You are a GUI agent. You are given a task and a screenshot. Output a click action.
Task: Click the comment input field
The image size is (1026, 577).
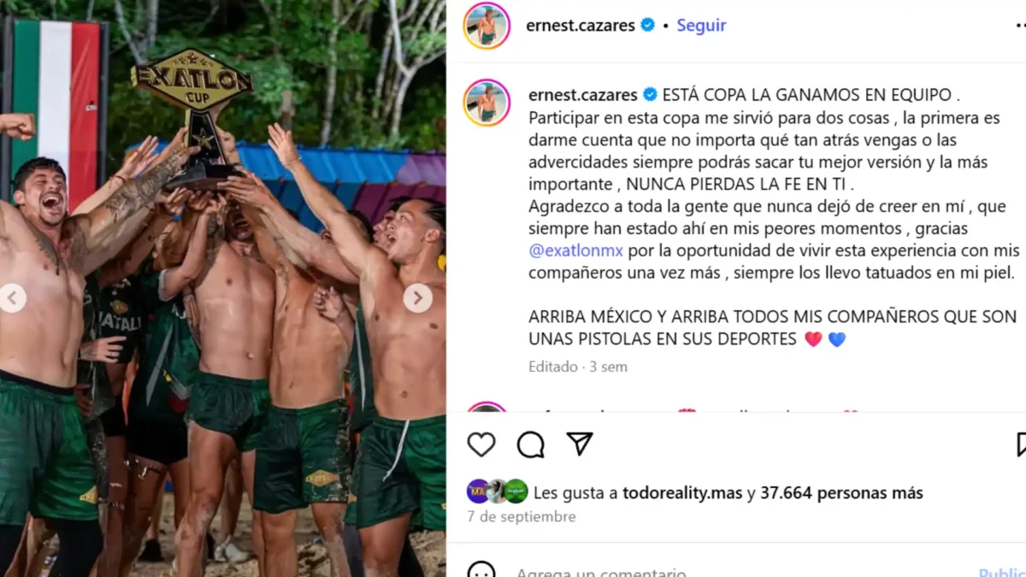click(x=735, y=571)
